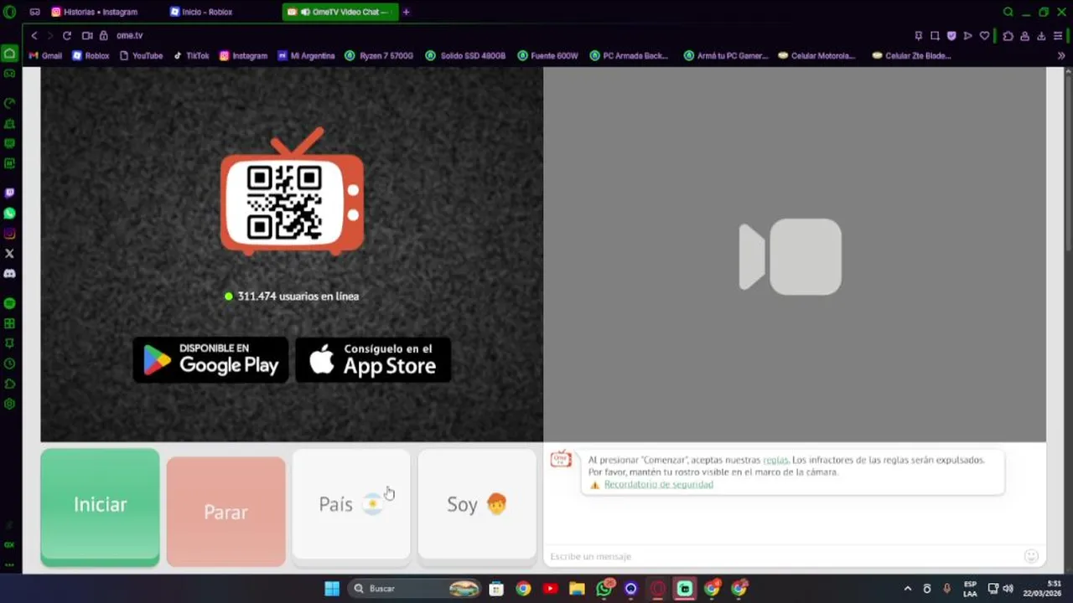
Task: Click the taskbar Buscar search box
Action: pyautogui.click(x=415, y=588)
